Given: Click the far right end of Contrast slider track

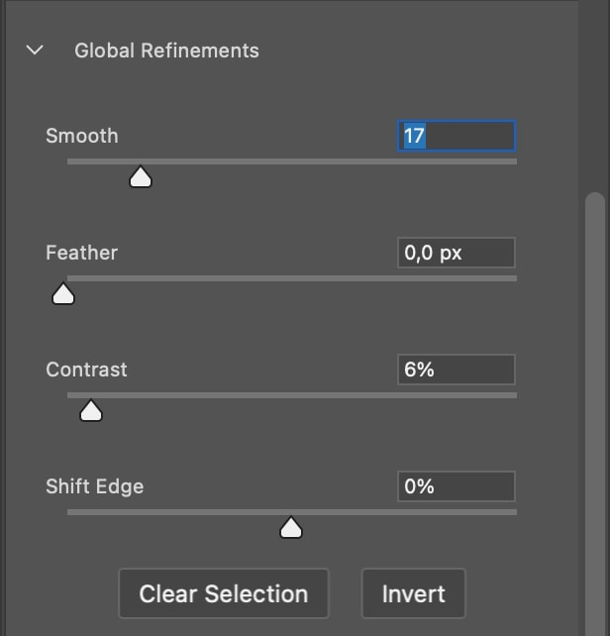Looking at the screenshot, I should [512, 395].
